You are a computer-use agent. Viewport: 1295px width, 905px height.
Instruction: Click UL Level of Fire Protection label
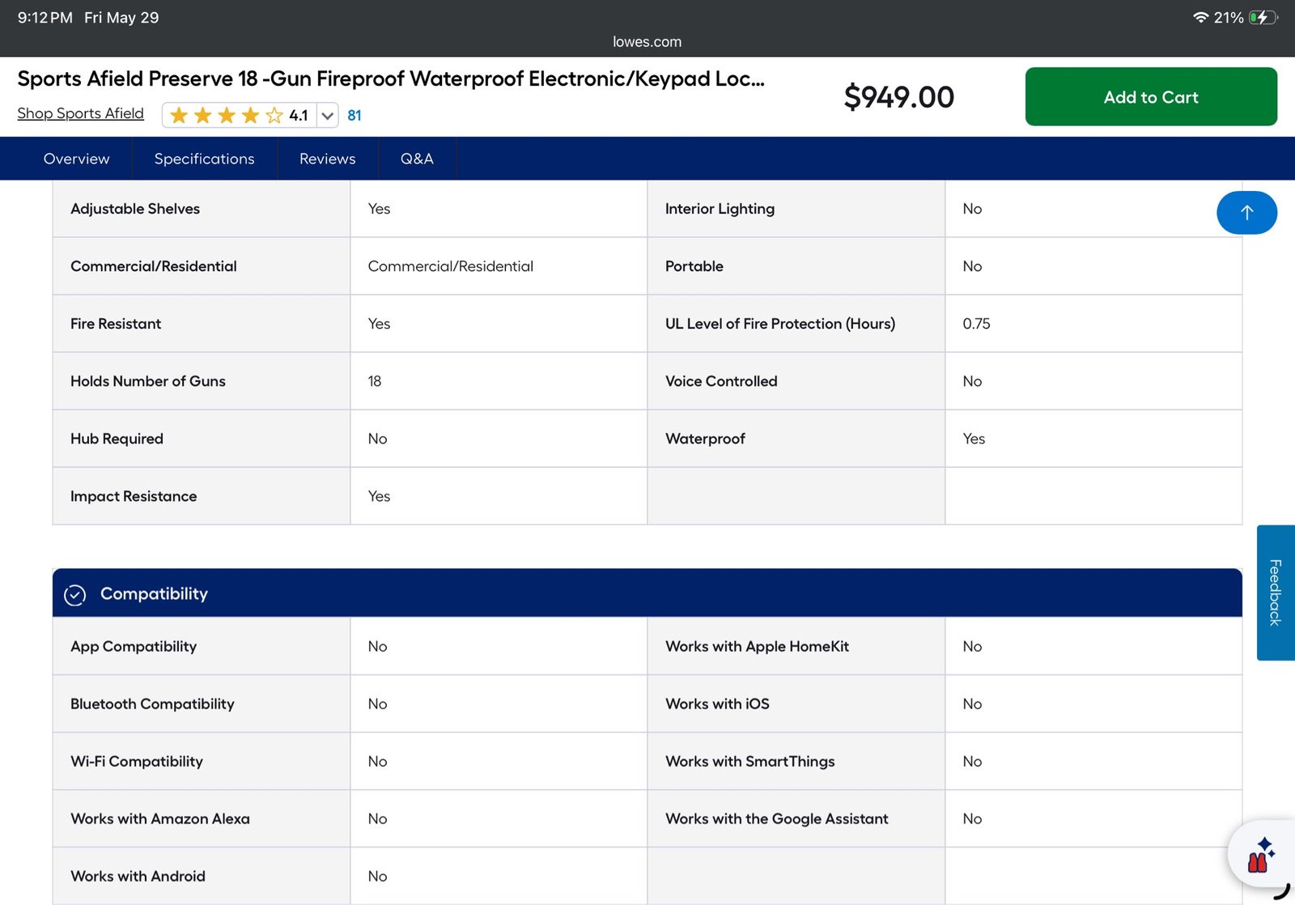(780, 324)
